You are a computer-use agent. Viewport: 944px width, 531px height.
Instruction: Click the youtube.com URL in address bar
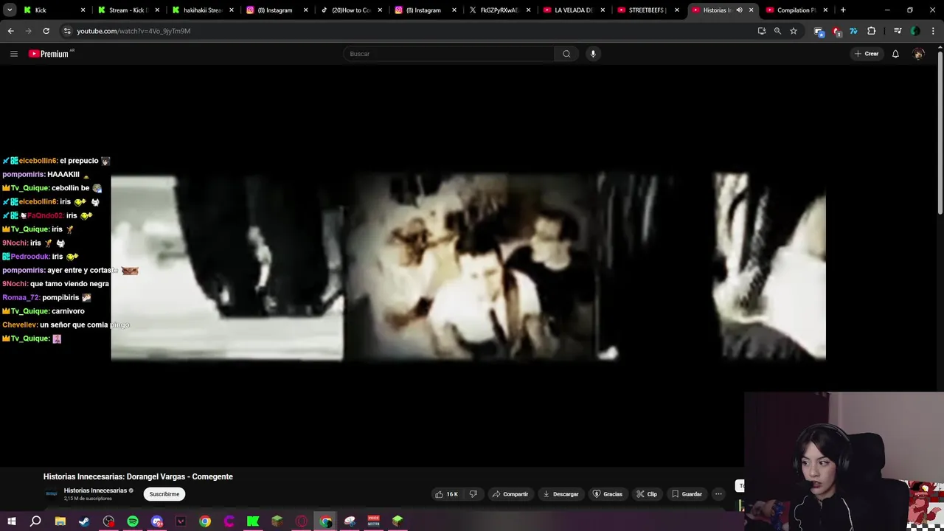point(133,31)
